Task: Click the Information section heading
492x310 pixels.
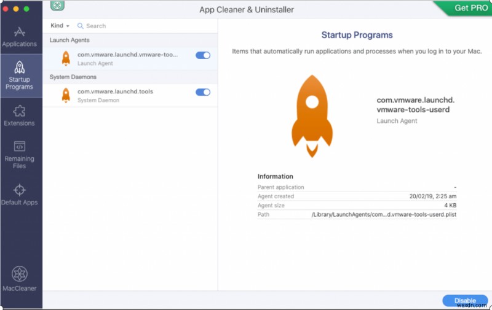Action: pos(275,176)
